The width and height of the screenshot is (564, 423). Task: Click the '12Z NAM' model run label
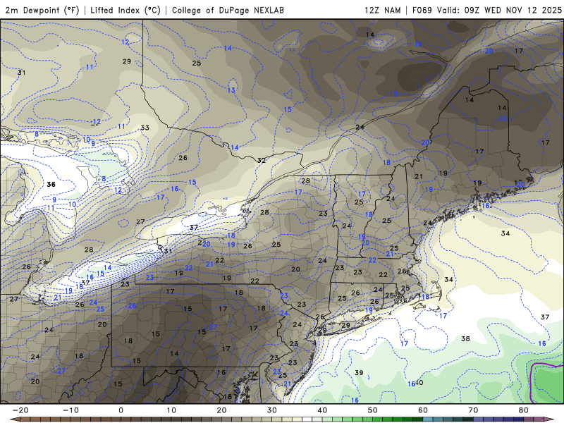(x=382, y=10)
